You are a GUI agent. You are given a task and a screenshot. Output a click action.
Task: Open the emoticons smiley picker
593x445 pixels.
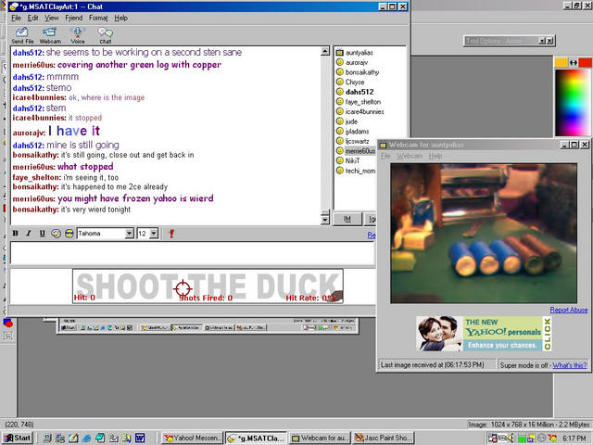pyautogui.click(x=69, y=234)
